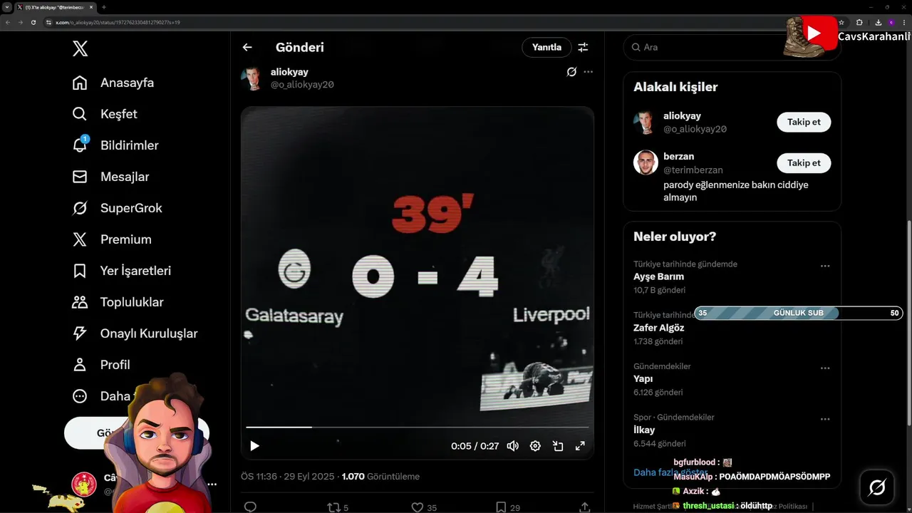This screenshot has height=513, width=912.
Task: Bookmark the post with 29 saves
Action: click(x=507, y=507)
